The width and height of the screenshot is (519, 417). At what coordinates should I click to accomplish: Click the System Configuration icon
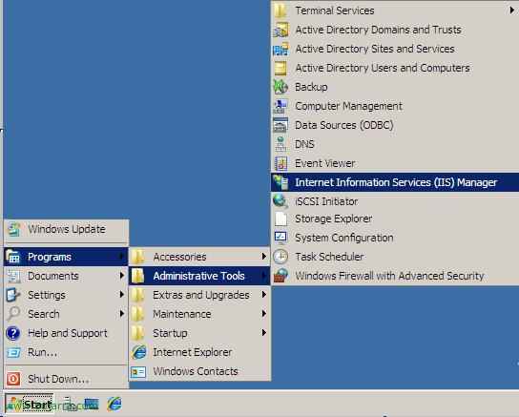tap(280, 238)
